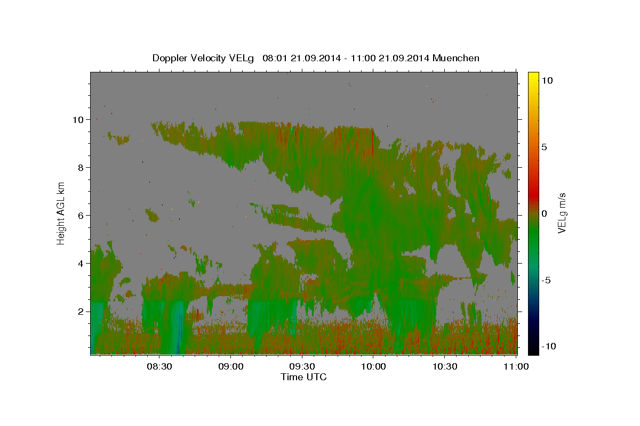The width and height of the screenshot is (640, 426).
Task: Click the colorbar value '0'
Action: click(x=544, y=214)
